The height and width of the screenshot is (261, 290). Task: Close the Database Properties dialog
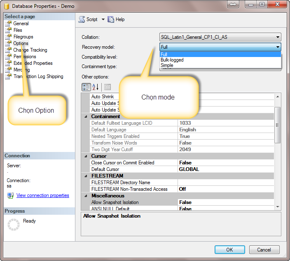277,4
